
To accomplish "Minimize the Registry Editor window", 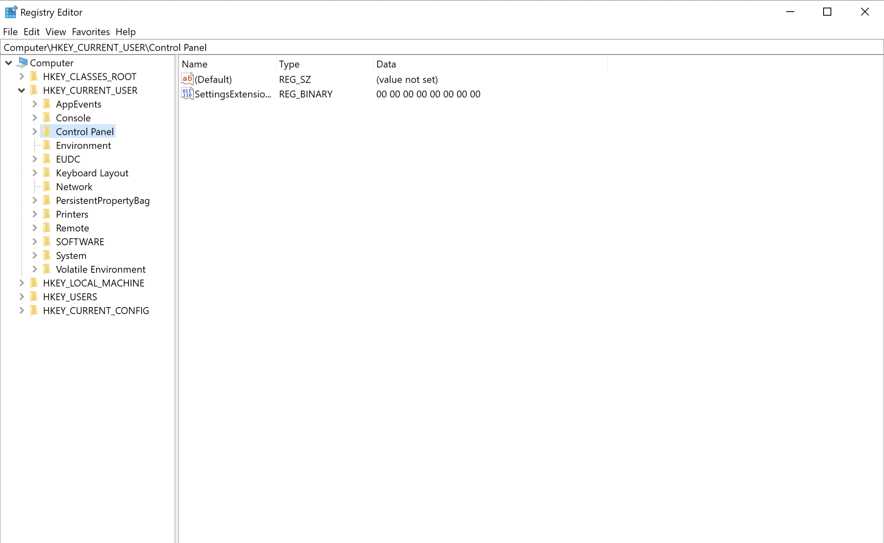I will (x=790, y=12).
